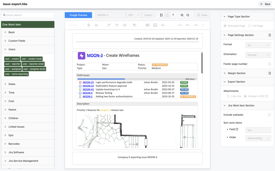Expand the Linked Issues category
This screenshot has width=275, height=171.
pos(28,127)
